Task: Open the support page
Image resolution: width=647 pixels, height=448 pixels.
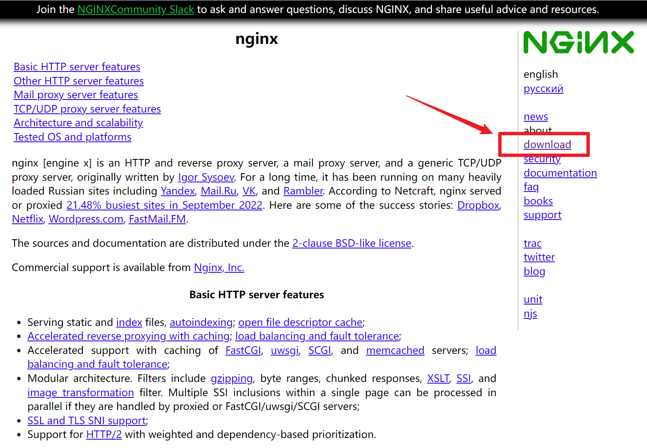Action: pyautogui.click(x=542, y=215)
